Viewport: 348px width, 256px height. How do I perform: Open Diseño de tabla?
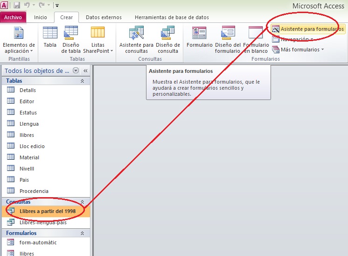(71, 40)
